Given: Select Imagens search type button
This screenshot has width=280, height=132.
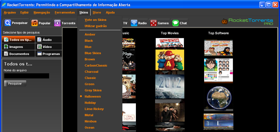Looking at the screenshot, I should tap(18, 47).
